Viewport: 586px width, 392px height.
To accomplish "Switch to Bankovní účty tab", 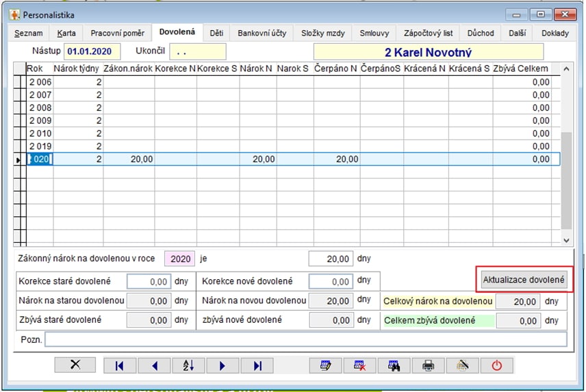I will point(262,34).
